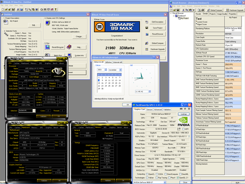The width and height of the screenshot is (245, 184).
Task: Open the month dropdown in date dialog
Action: 120,70
